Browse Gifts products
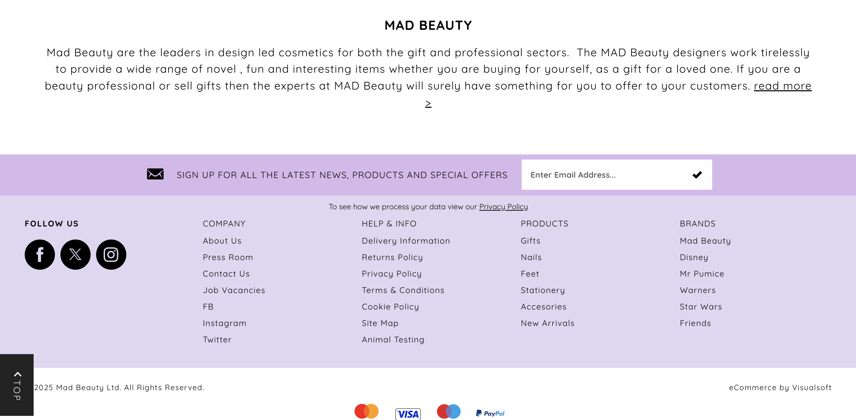The image size is (856, 420). (531, 241)
